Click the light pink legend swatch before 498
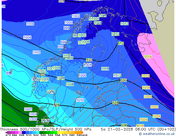 coord(20,132)
